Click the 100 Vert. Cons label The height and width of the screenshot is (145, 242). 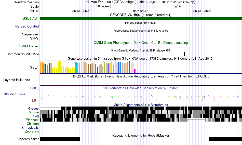[x=14, y=94]
